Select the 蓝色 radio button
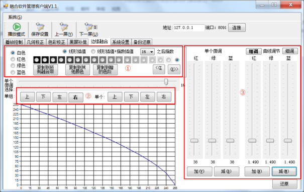The height and width of the screenshot is (192, 304). (13, 72)
